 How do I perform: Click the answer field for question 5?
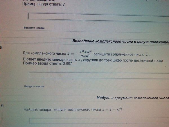click(99, 75)
